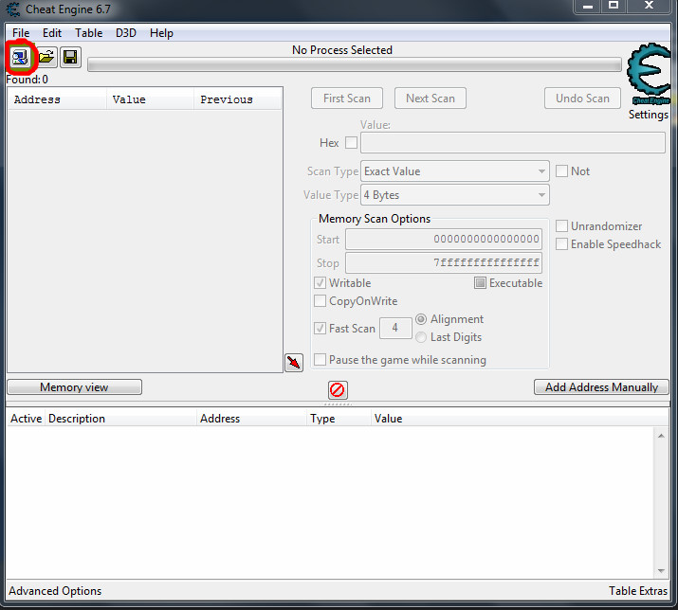The width and height of the screenshot is (678, 610).
Task: Enable the Unrandomizer checkbox
Action: pyautogui.click(x=561, y=226)
